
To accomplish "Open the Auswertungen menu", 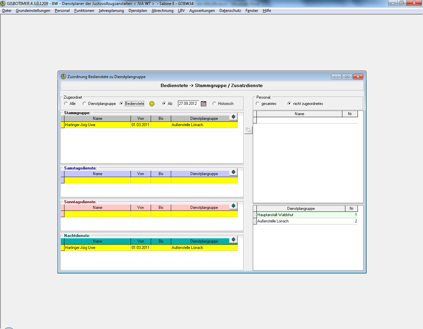I will click(x=202, y=11).
